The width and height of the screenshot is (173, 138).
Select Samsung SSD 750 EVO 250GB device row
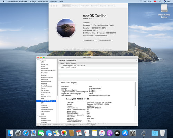click(98, 66)
